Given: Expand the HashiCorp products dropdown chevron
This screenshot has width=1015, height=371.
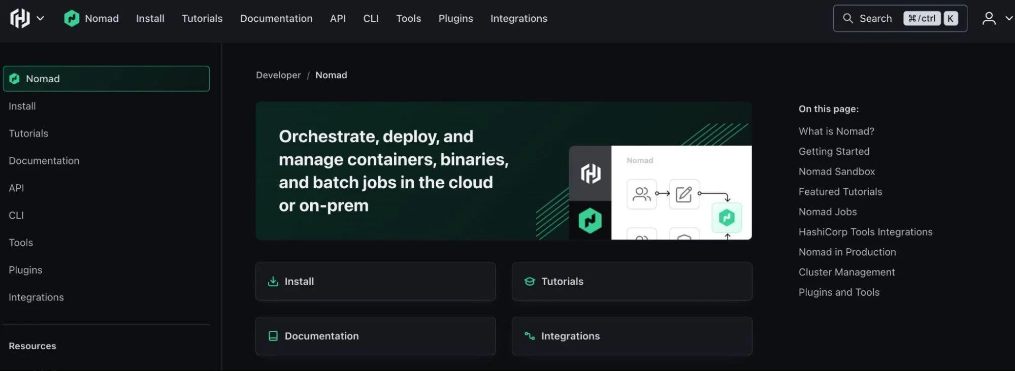Looking at the screenshot, I should click(41, 18).
